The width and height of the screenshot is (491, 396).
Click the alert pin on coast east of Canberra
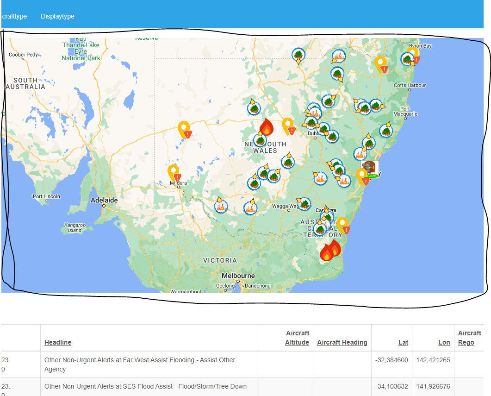point(342,226)
